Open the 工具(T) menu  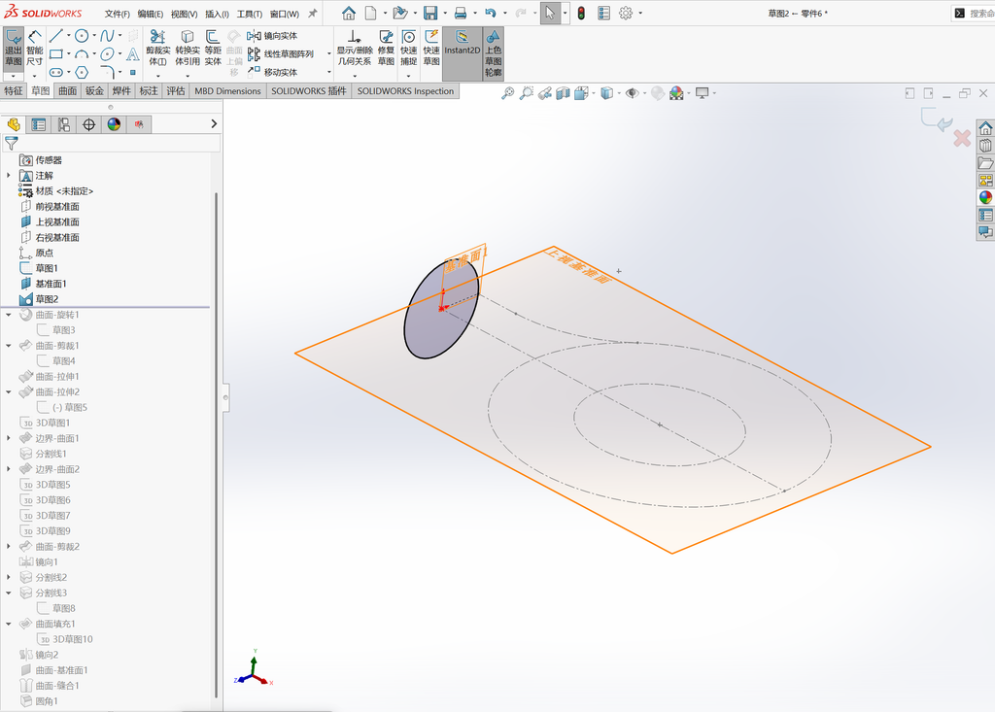pyautogui.click(x=250, y=14)
